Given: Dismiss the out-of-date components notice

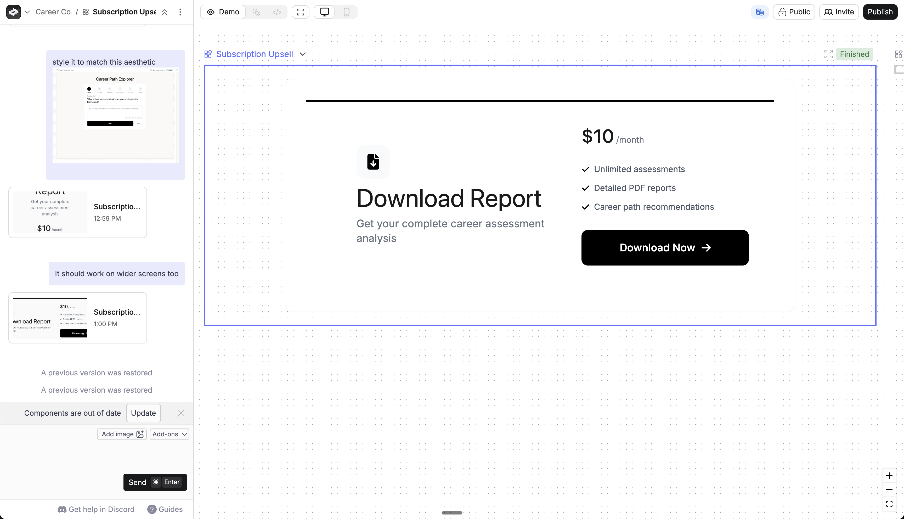Looking at the screenshot, I should coord(181,413).
